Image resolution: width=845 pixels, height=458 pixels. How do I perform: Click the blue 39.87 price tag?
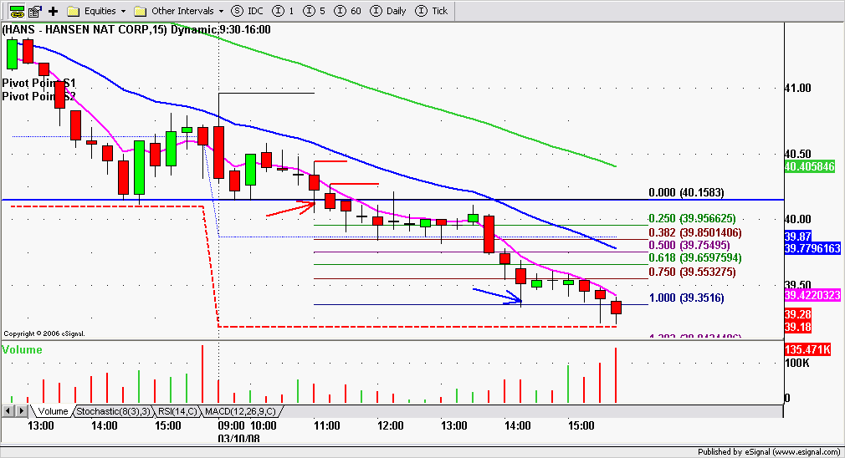point(797,237)
